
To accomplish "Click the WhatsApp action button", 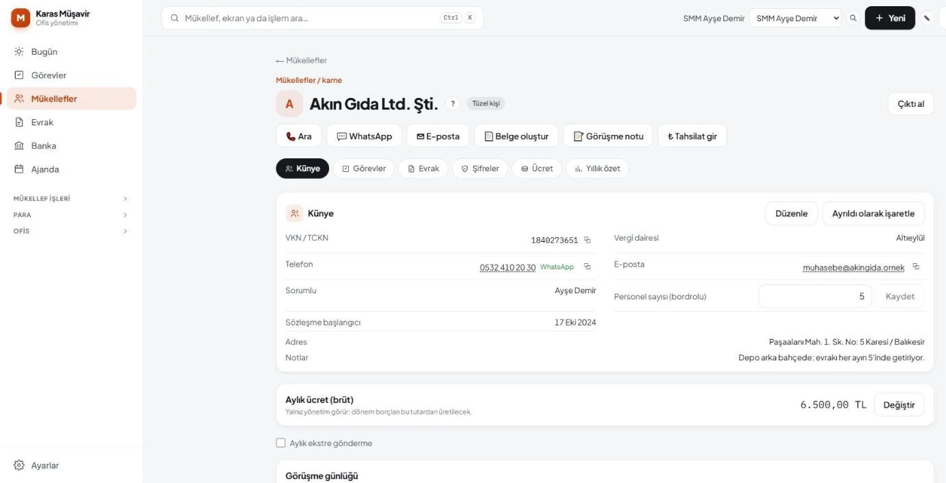I will (x=364, y=136).
